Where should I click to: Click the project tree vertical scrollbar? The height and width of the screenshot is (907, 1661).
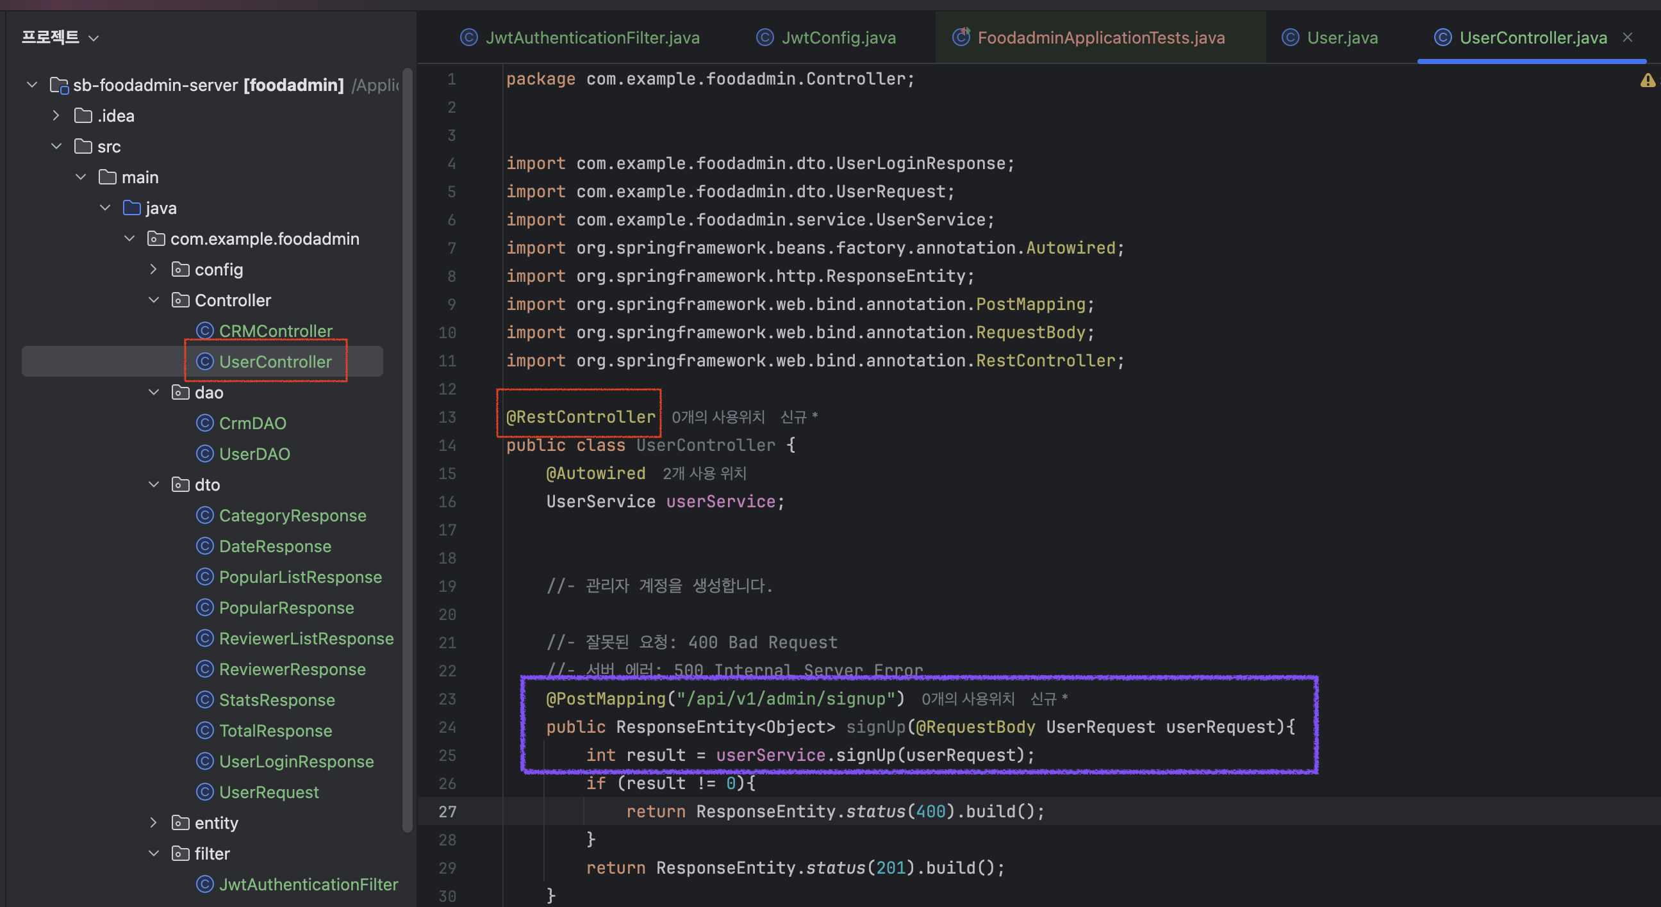[x=407, y=451]
